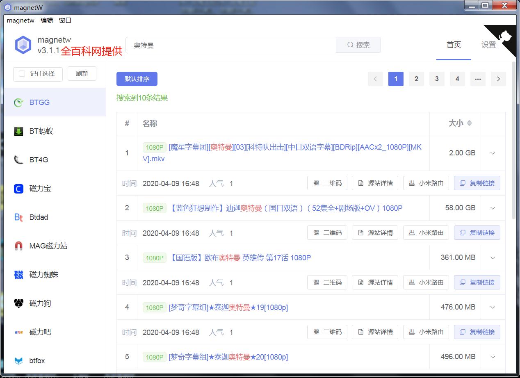The height and width of the screenshot is (378, 520).
Task: Switch to the 设置 tab
Action: coord(488,45)
